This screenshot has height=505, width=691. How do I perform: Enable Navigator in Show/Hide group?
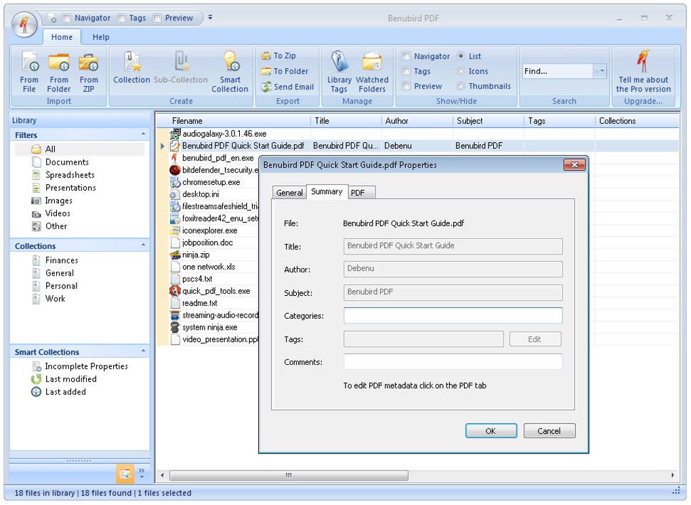click(x=406, y=56)
